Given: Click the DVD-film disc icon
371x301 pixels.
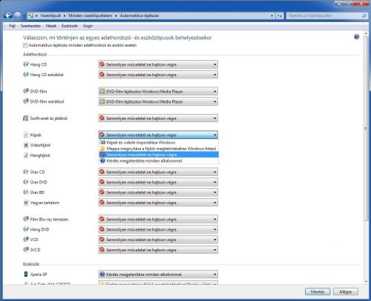Looking at the screenshot, I should click(x=26, y=91).
